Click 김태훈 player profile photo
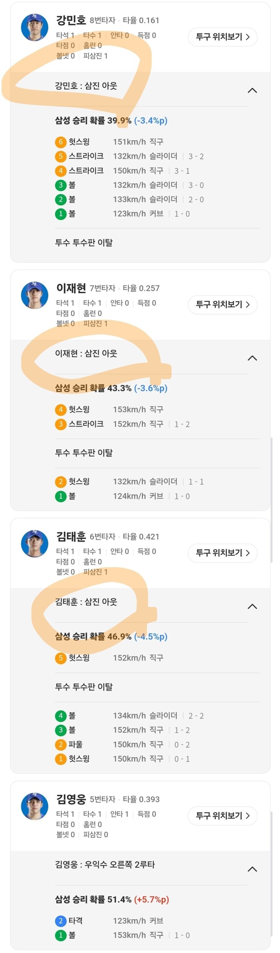 tap(35, 543)
